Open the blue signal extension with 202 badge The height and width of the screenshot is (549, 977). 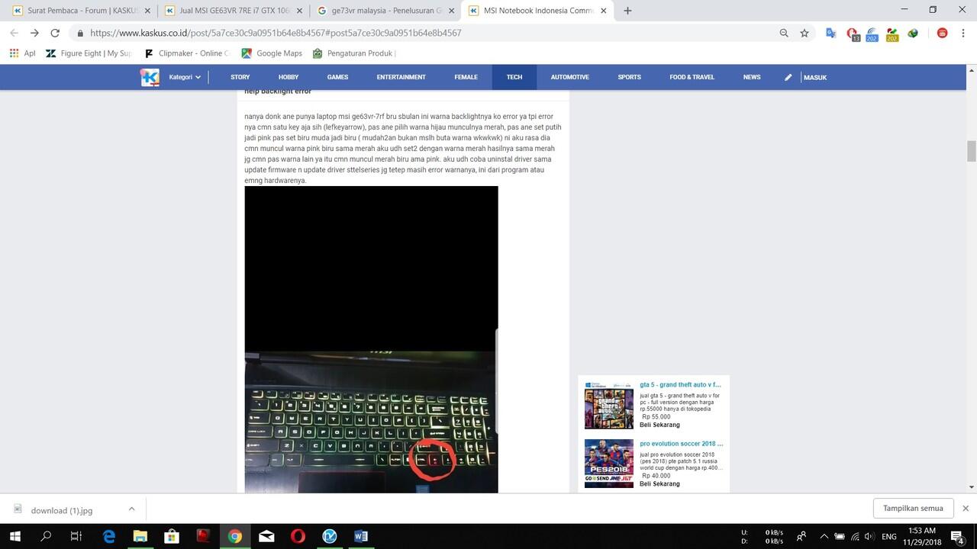872,34
